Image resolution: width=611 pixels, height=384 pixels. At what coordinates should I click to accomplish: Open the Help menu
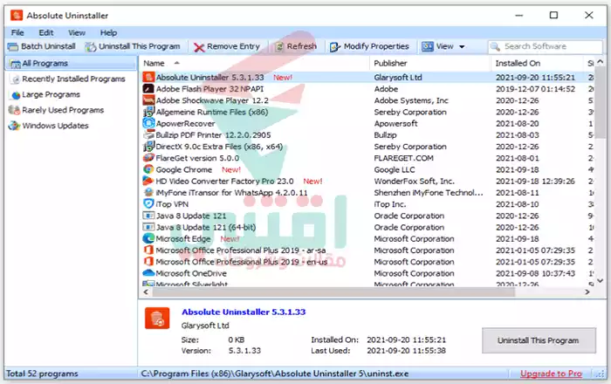[x=108, y=32]
